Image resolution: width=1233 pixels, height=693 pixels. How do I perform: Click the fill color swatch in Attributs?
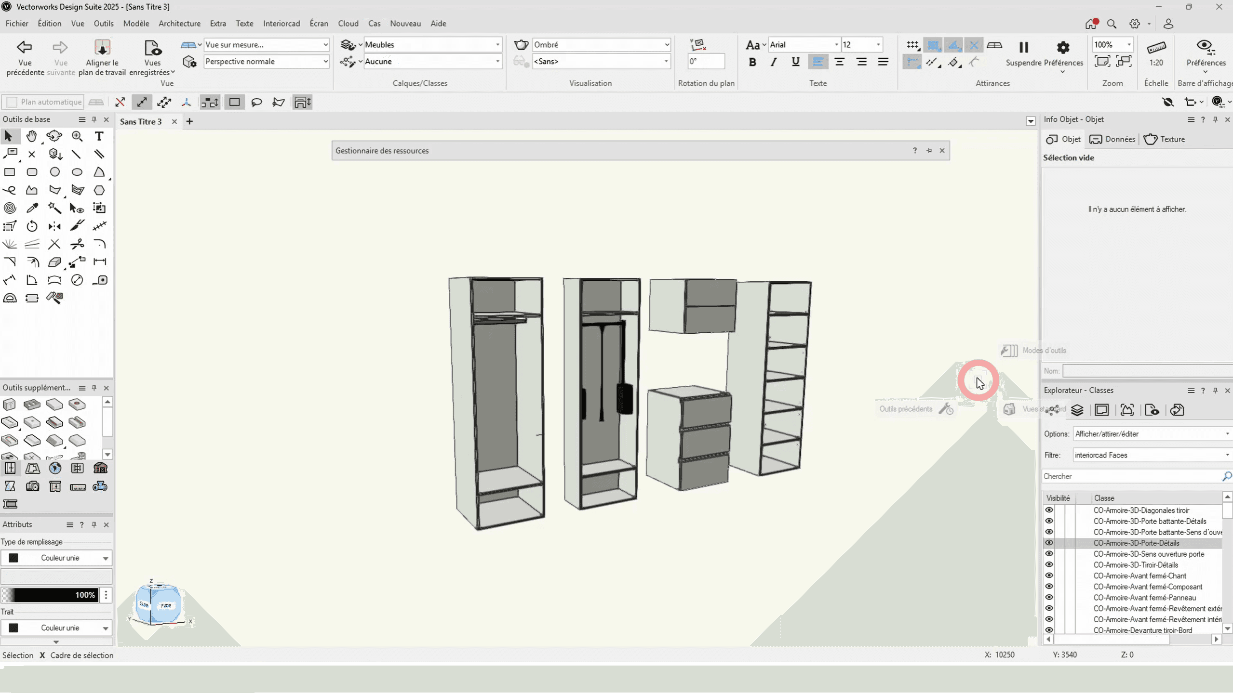(x=13, y=558)
